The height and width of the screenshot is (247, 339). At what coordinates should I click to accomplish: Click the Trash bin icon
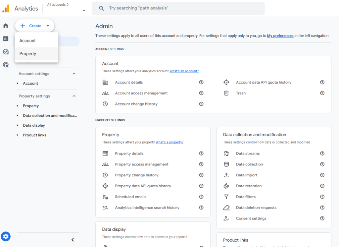point(226,93)
